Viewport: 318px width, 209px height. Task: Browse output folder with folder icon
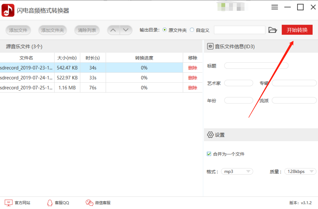[x=272, y=30]
